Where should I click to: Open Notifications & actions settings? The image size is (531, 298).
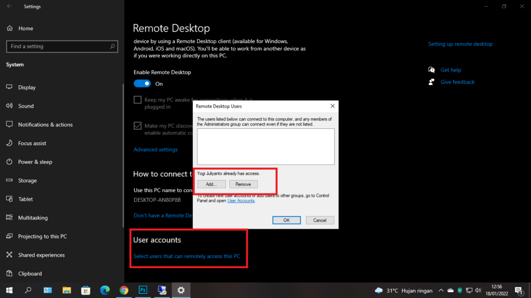pyautogui.click(x=45, y=125)
